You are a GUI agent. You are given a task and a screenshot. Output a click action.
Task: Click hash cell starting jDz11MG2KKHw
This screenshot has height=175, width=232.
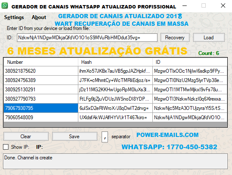(x=115, y=90)
